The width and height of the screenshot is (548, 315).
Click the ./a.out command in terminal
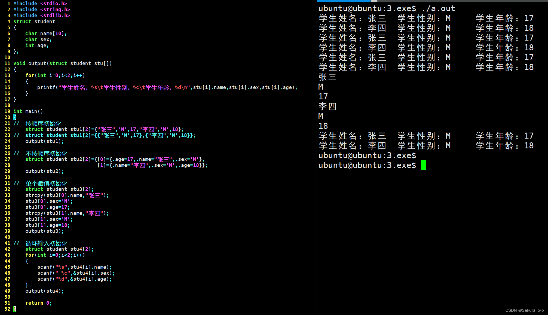point(438,8)
